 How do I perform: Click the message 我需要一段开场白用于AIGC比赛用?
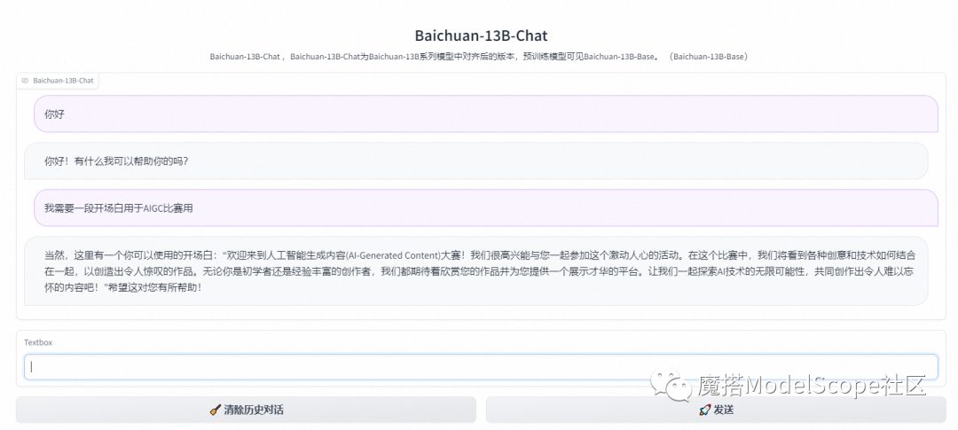486,207
